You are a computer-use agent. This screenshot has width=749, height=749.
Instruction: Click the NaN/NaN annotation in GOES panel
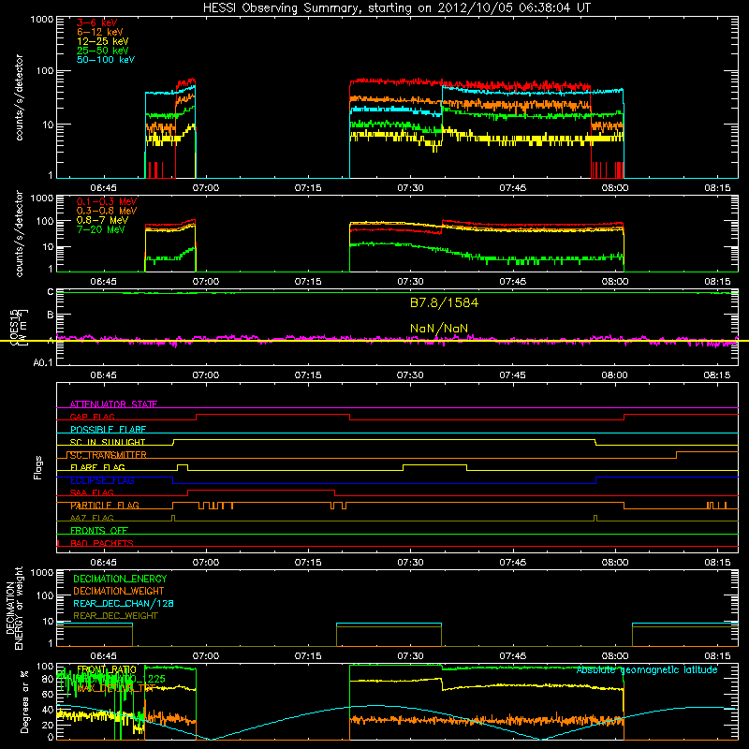pos(439,329)
